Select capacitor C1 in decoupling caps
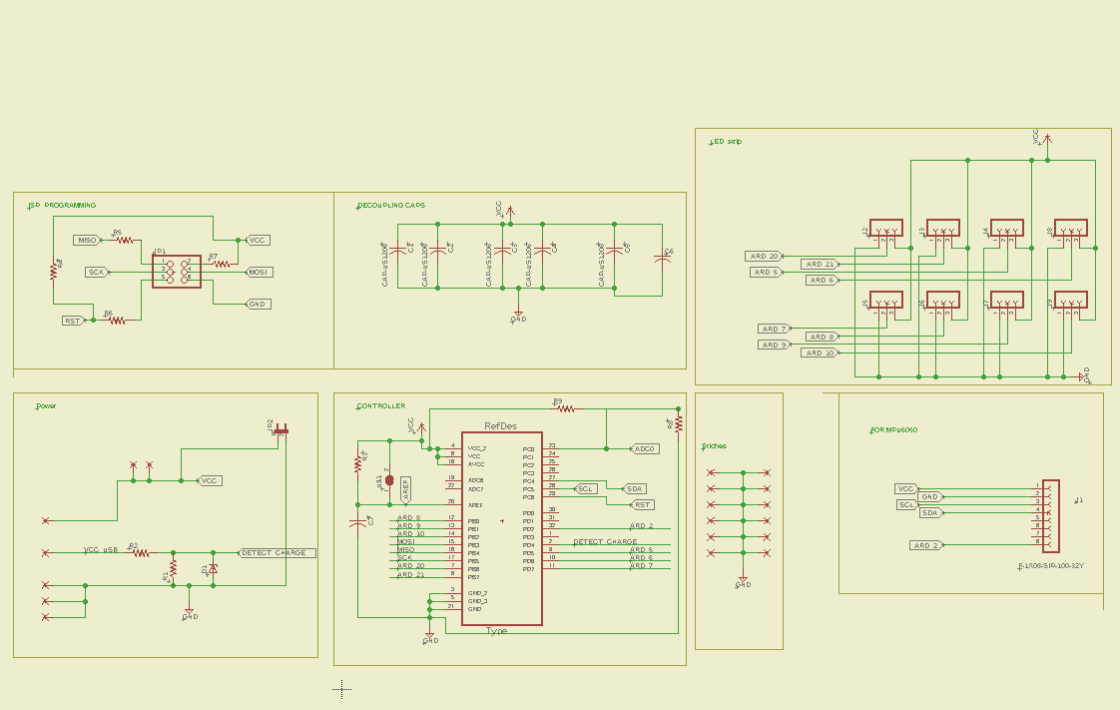Screen dimensions: 1120x710 pyautogui.click(x=398, y=250)
